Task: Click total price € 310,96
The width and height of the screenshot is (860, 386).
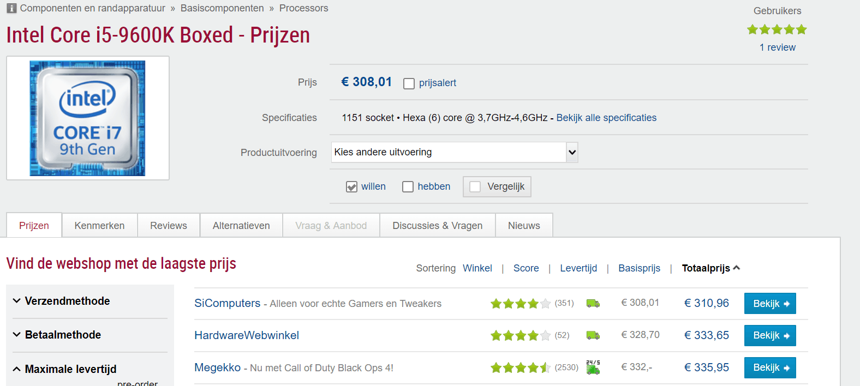Action: (x=707, y=303)
